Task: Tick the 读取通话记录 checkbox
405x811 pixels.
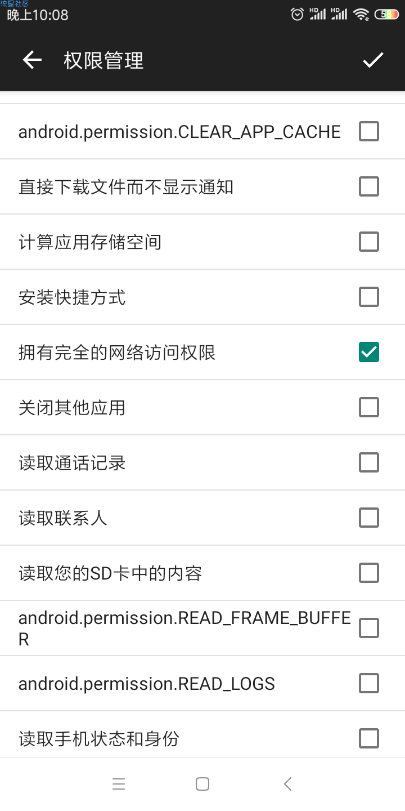Action: click(x=369, y=463)
